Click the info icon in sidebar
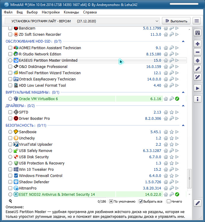The height and width of the screenshot is (222, 205). click(x=197, y=99)
